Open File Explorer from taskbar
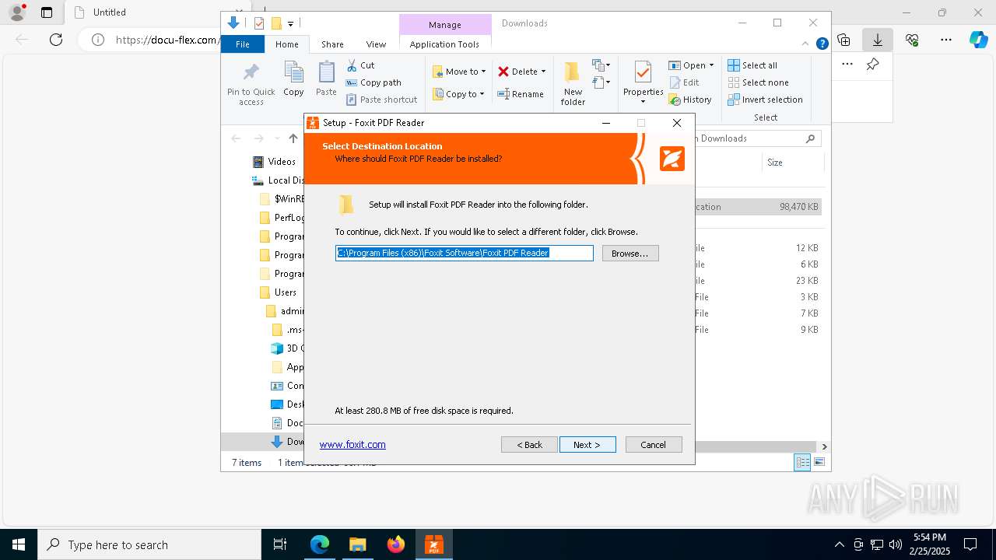 coord(358,544)
